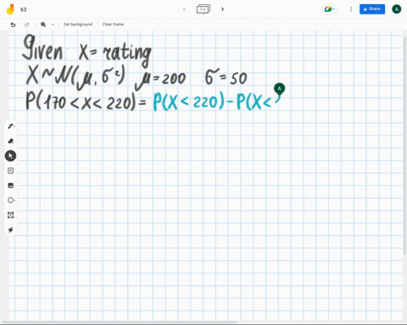
Task: Go to the next frame arrow
Action: pos(222,9)
